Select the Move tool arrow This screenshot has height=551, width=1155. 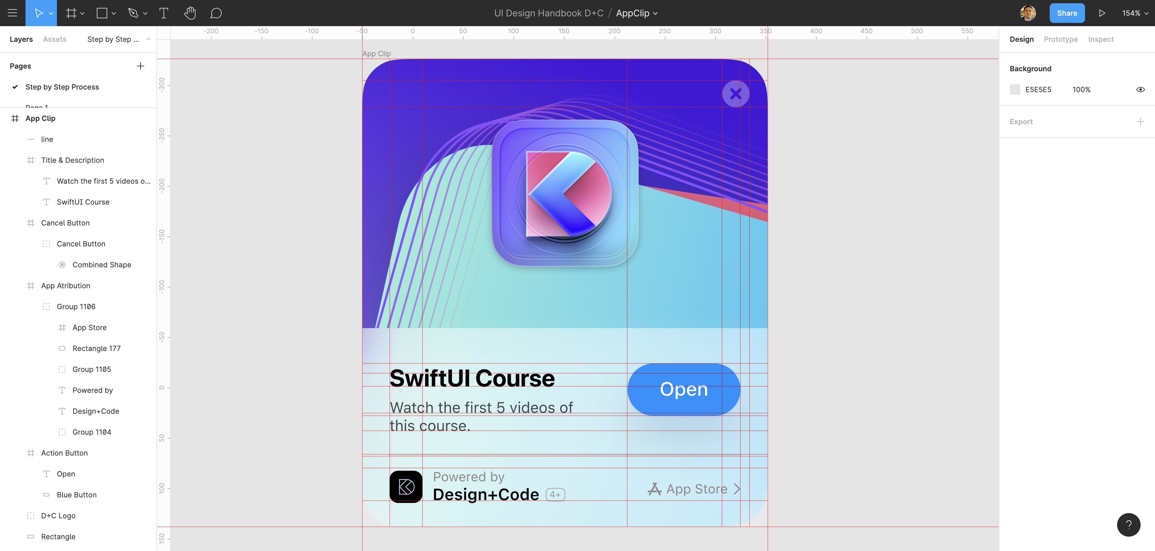(x=39, y=13)
